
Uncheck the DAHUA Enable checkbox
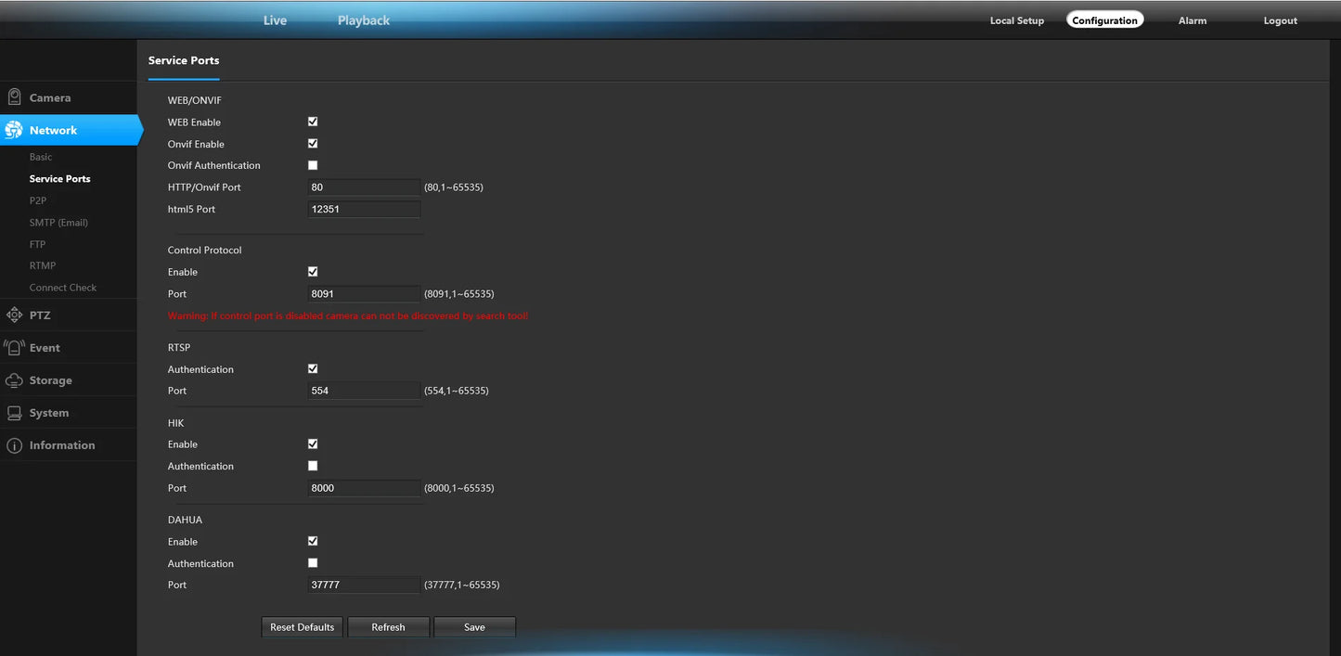tap(313, 541)
